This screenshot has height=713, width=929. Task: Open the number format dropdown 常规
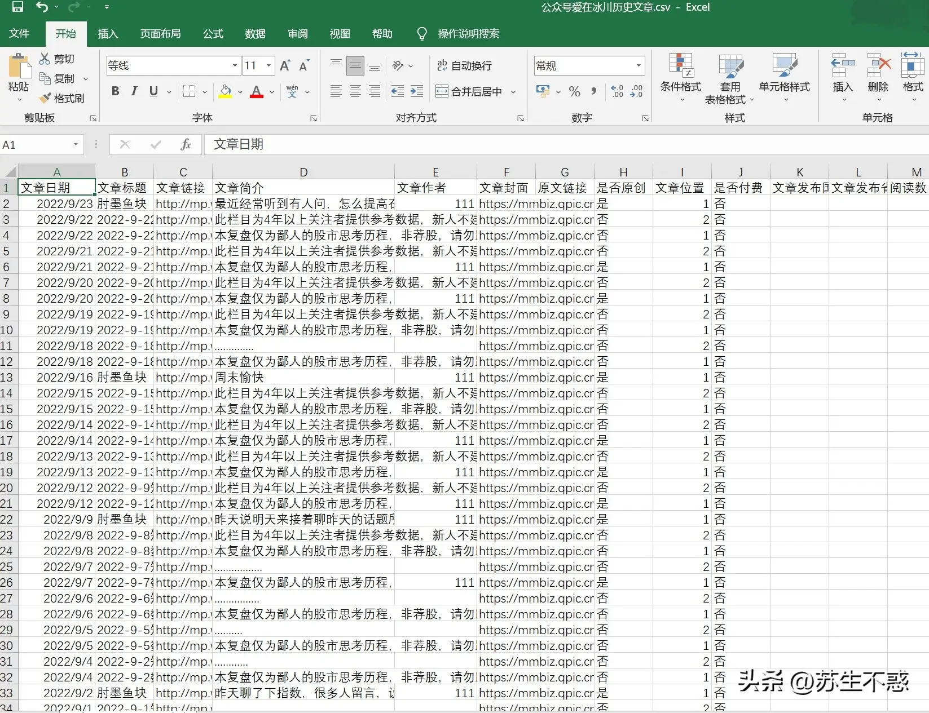coord(639,66)
